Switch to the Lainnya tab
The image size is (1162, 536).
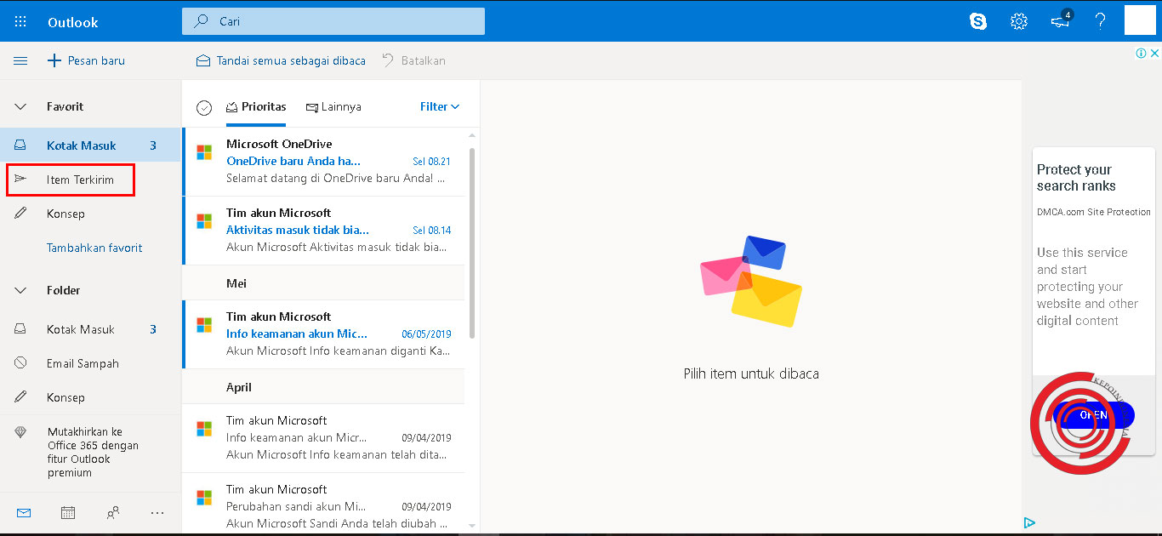pos(333,106)
